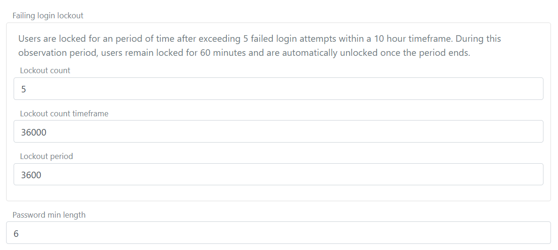Click the "Password min length" label
The width and height of the screenshot is (558, 250).
pos(49,215)
